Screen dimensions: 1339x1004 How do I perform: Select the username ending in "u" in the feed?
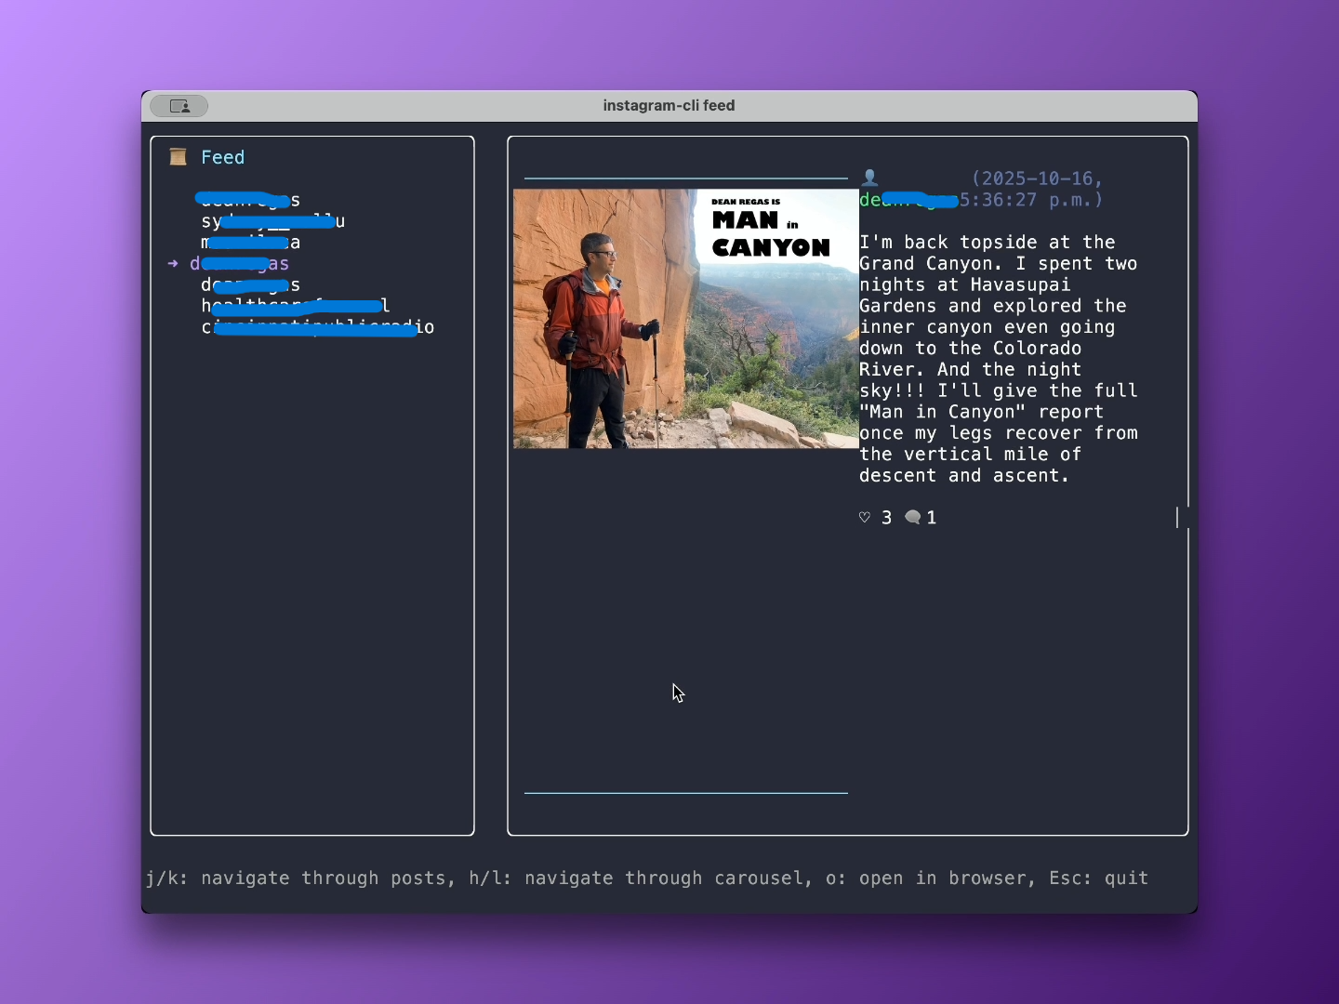[272, 221]
